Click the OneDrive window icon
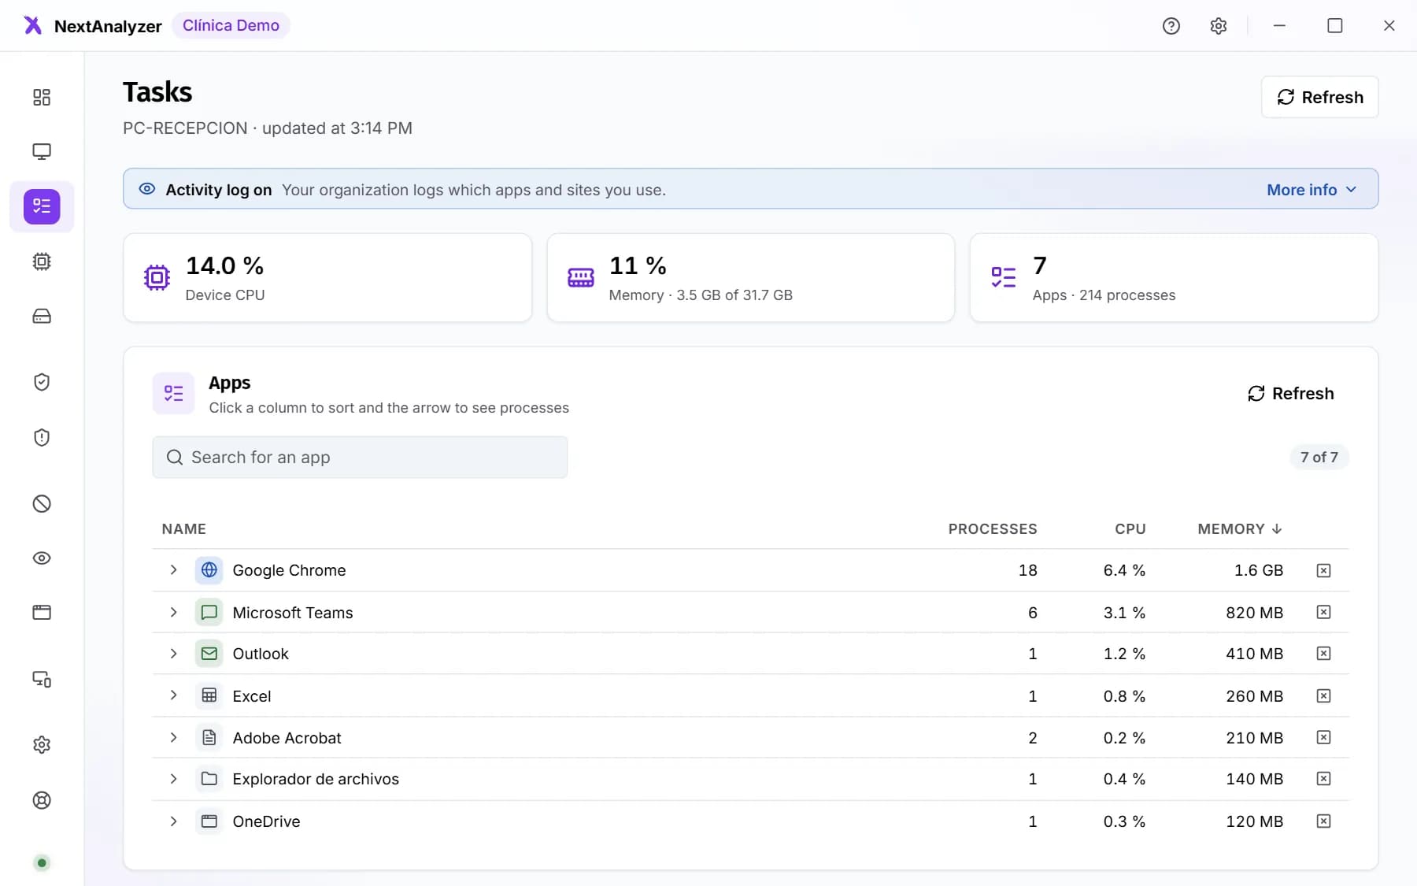Image resolution: width=1417 pixels, height=886 pixels. point(209,821)
